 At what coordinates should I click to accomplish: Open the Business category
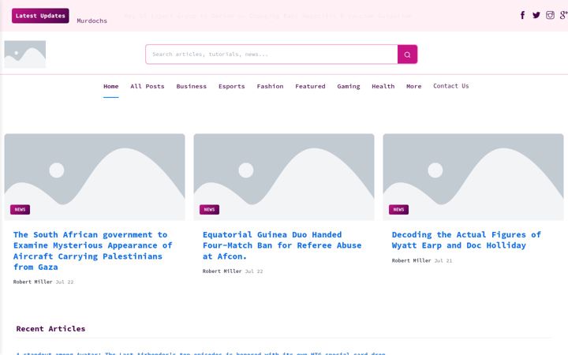(191, 86)
